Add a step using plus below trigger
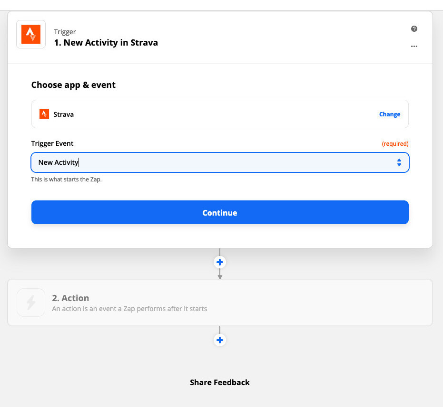Image resolution: width=443 pixels, height=407 pixels. (x=220, y=262)
